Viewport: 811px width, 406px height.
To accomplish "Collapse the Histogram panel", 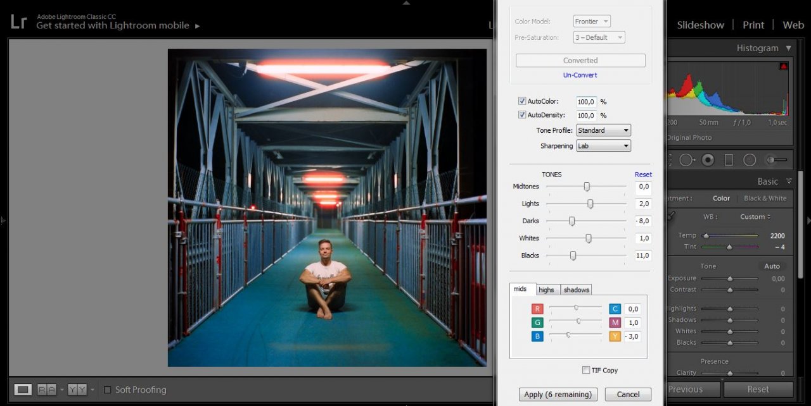I will (x=788, y=48).
